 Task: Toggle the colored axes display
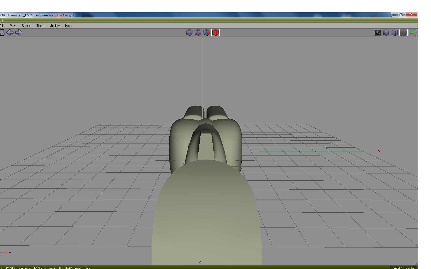coord(412,33)
